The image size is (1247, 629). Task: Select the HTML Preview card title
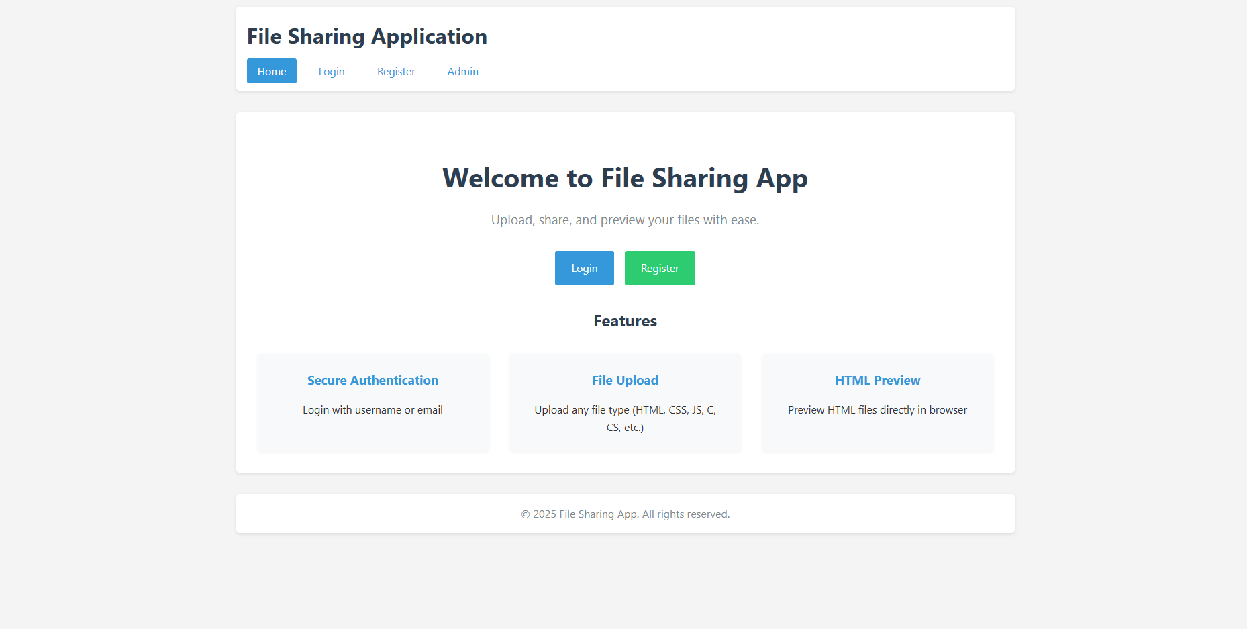point(877,381)
